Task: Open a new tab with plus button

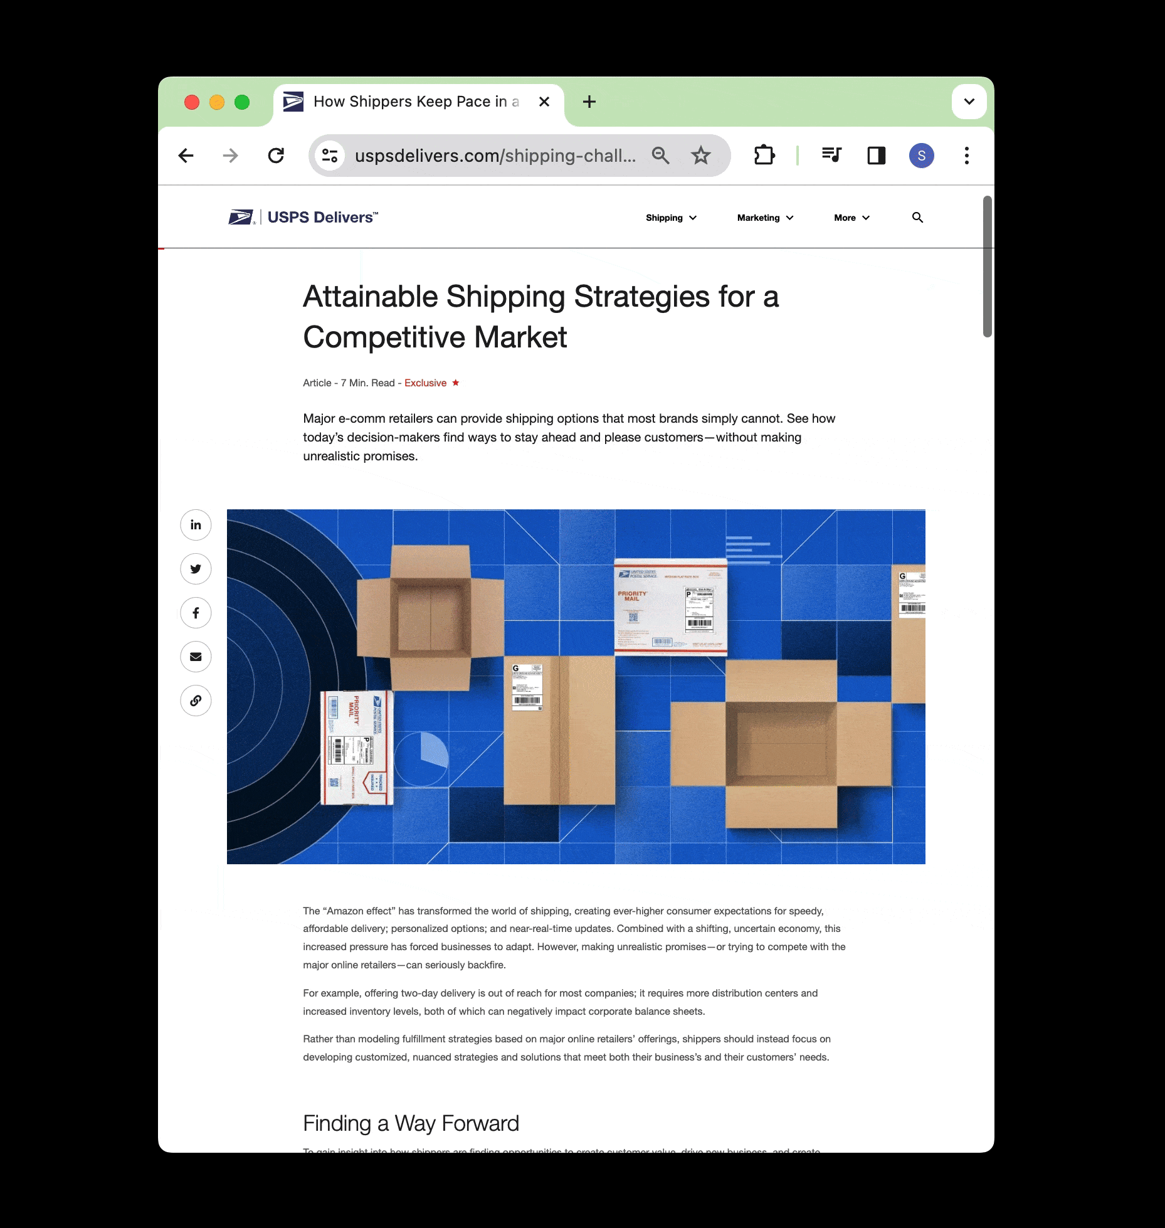Action: click(x=589, y=102)
